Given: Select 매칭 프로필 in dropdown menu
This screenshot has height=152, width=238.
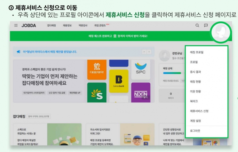Looking at the screenshot, I should 197,52.
